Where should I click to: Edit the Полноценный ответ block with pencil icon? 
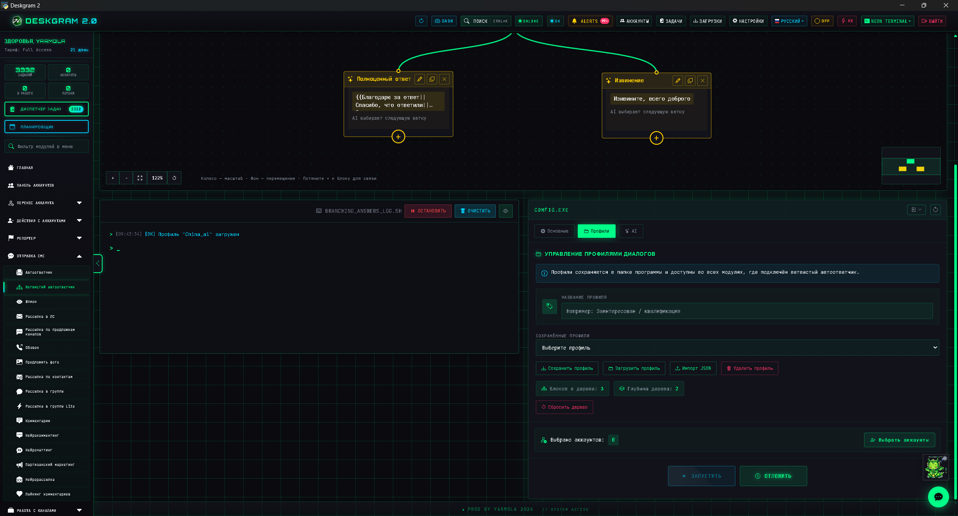[420, 79]
